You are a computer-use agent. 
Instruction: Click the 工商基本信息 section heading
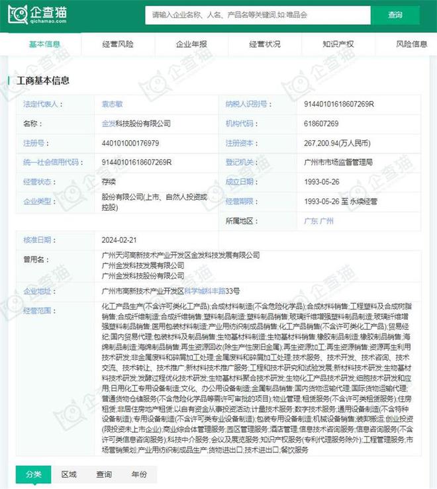[43, 81]
